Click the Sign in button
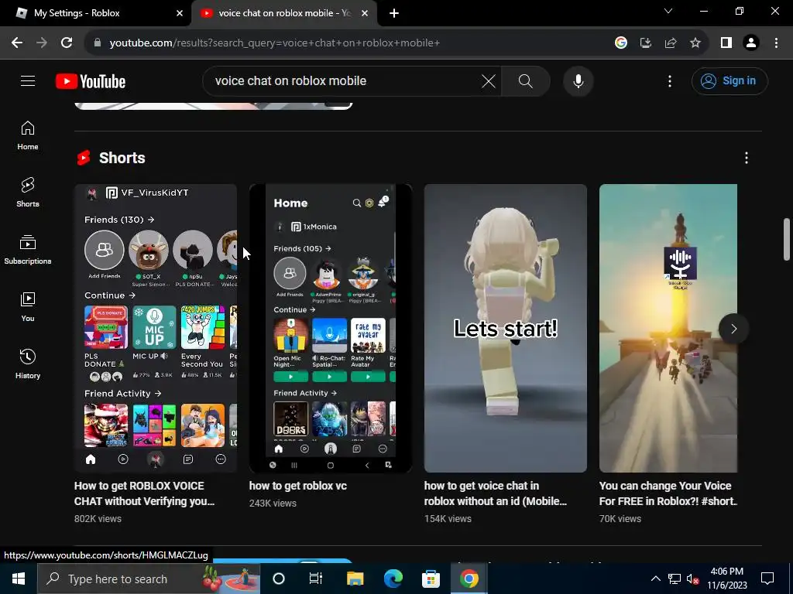Image resolution: width=793 pixels, height=594 pixels. click(x=729, y=80)
